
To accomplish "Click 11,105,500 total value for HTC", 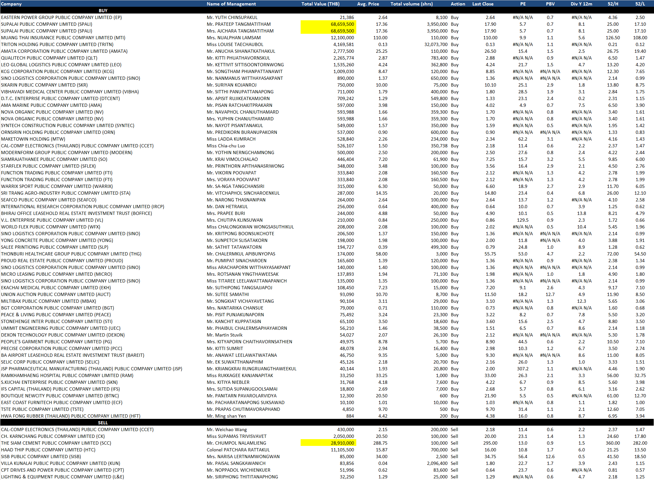I will pos(342,450).
